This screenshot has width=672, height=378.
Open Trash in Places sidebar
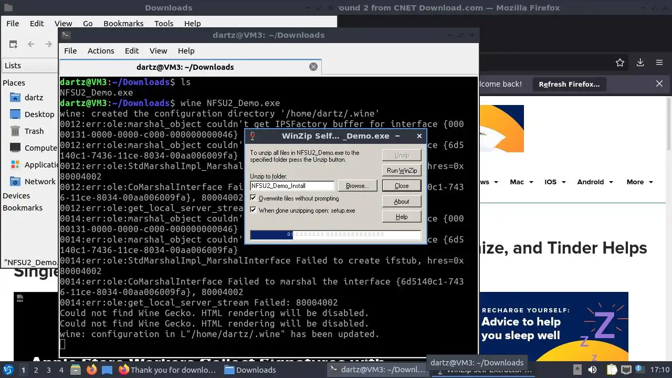(x=27, y=131)
